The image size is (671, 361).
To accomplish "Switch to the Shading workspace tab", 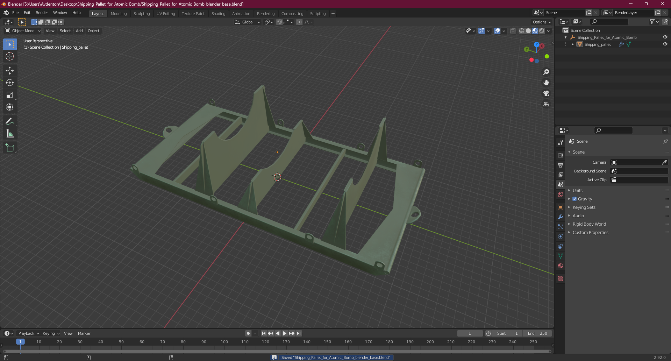I will [218, 14].
